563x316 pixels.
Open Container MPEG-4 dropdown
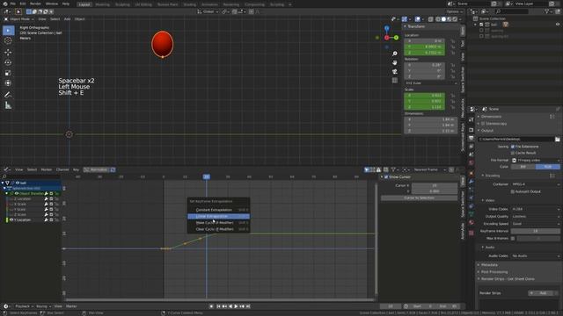[536, 184]
